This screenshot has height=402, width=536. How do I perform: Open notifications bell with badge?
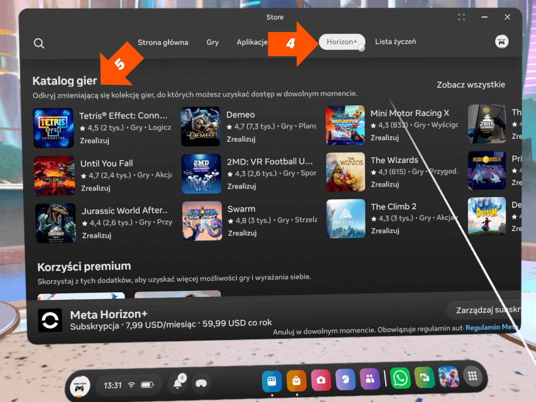point(178,384)
